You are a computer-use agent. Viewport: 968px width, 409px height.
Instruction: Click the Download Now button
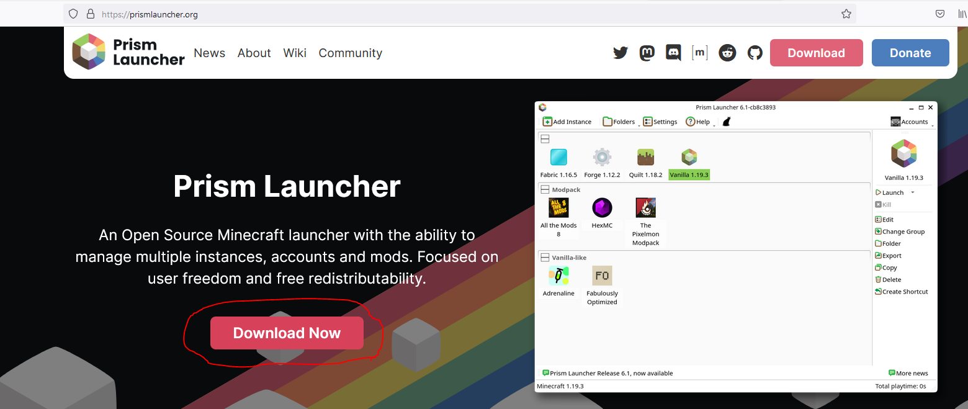[x=287, y=333]
